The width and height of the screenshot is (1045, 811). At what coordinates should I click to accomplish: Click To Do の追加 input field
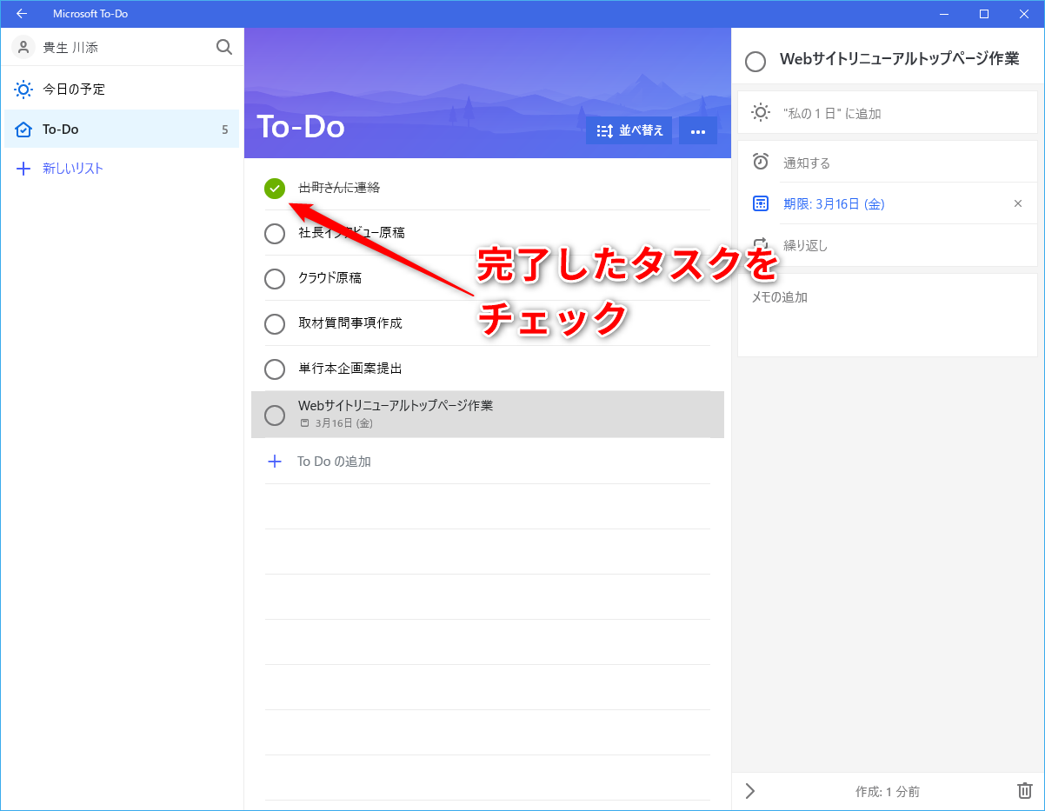coord(488,462)
